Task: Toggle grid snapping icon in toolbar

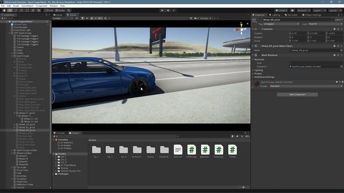Action: tap(69, 10)
